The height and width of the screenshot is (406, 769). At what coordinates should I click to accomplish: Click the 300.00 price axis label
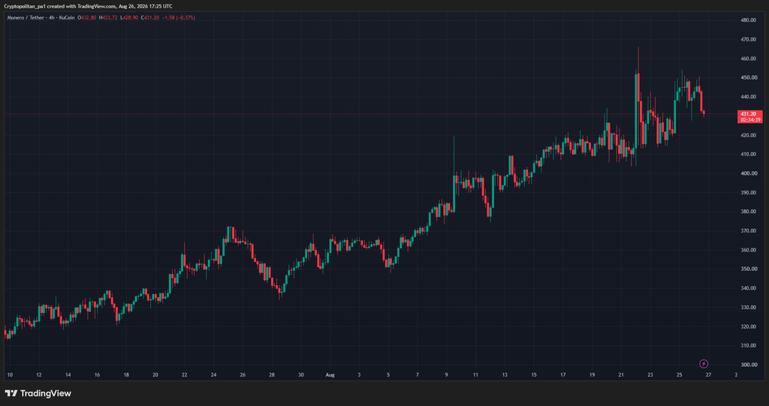click(x=749, y=364)
